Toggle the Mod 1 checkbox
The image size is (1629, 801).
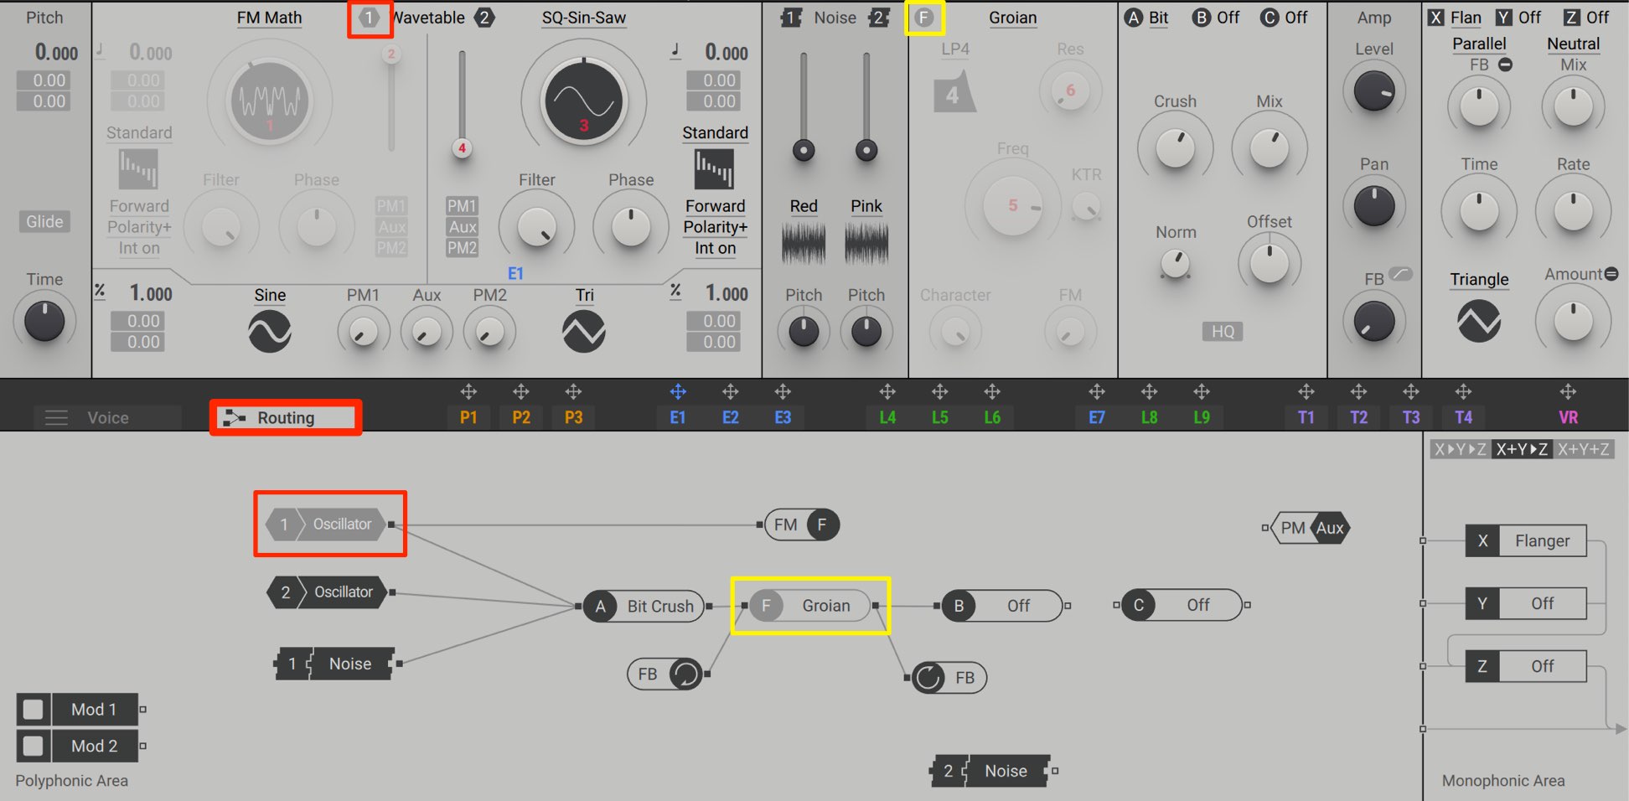pyautogui.click(x=33, y=710)
